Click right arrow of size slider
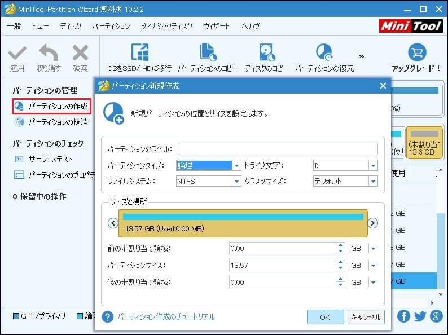This screenshot has width=448, height=335. click(372, 223)
